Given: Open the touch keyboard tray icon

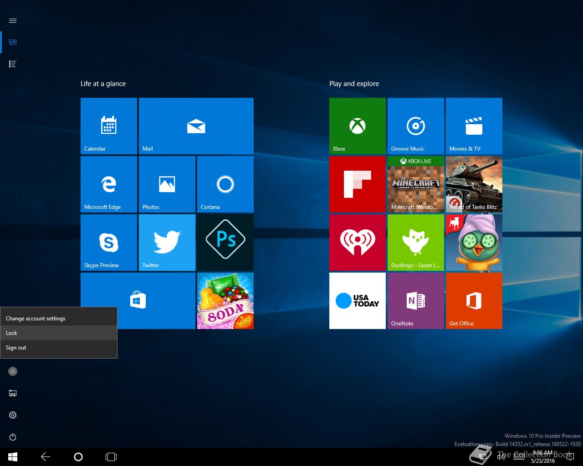Looking at the screenshot, I should pyautogui.click(x=519, y=457).
